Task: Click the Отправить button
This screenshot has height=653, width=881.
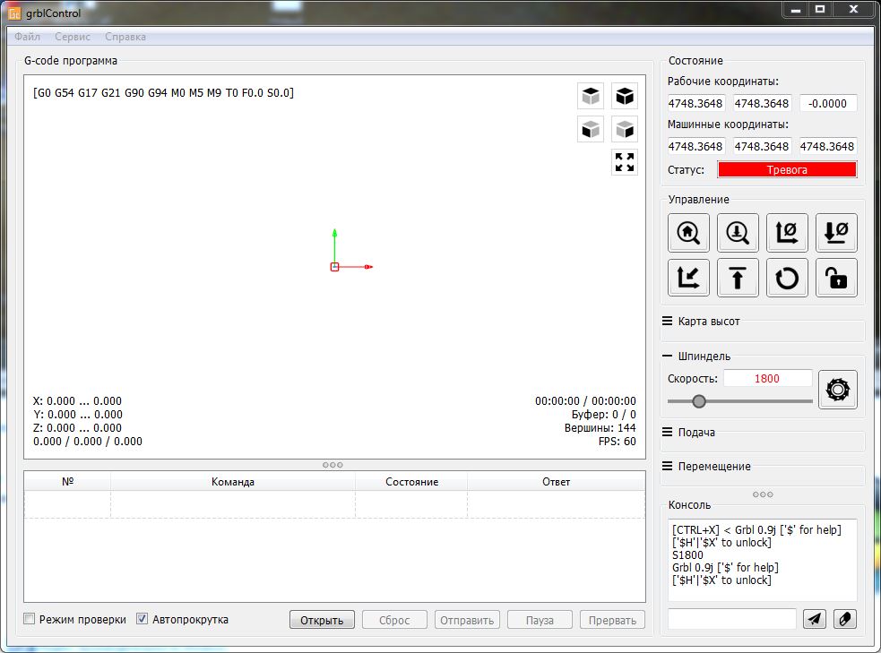Action: [467, 620]
